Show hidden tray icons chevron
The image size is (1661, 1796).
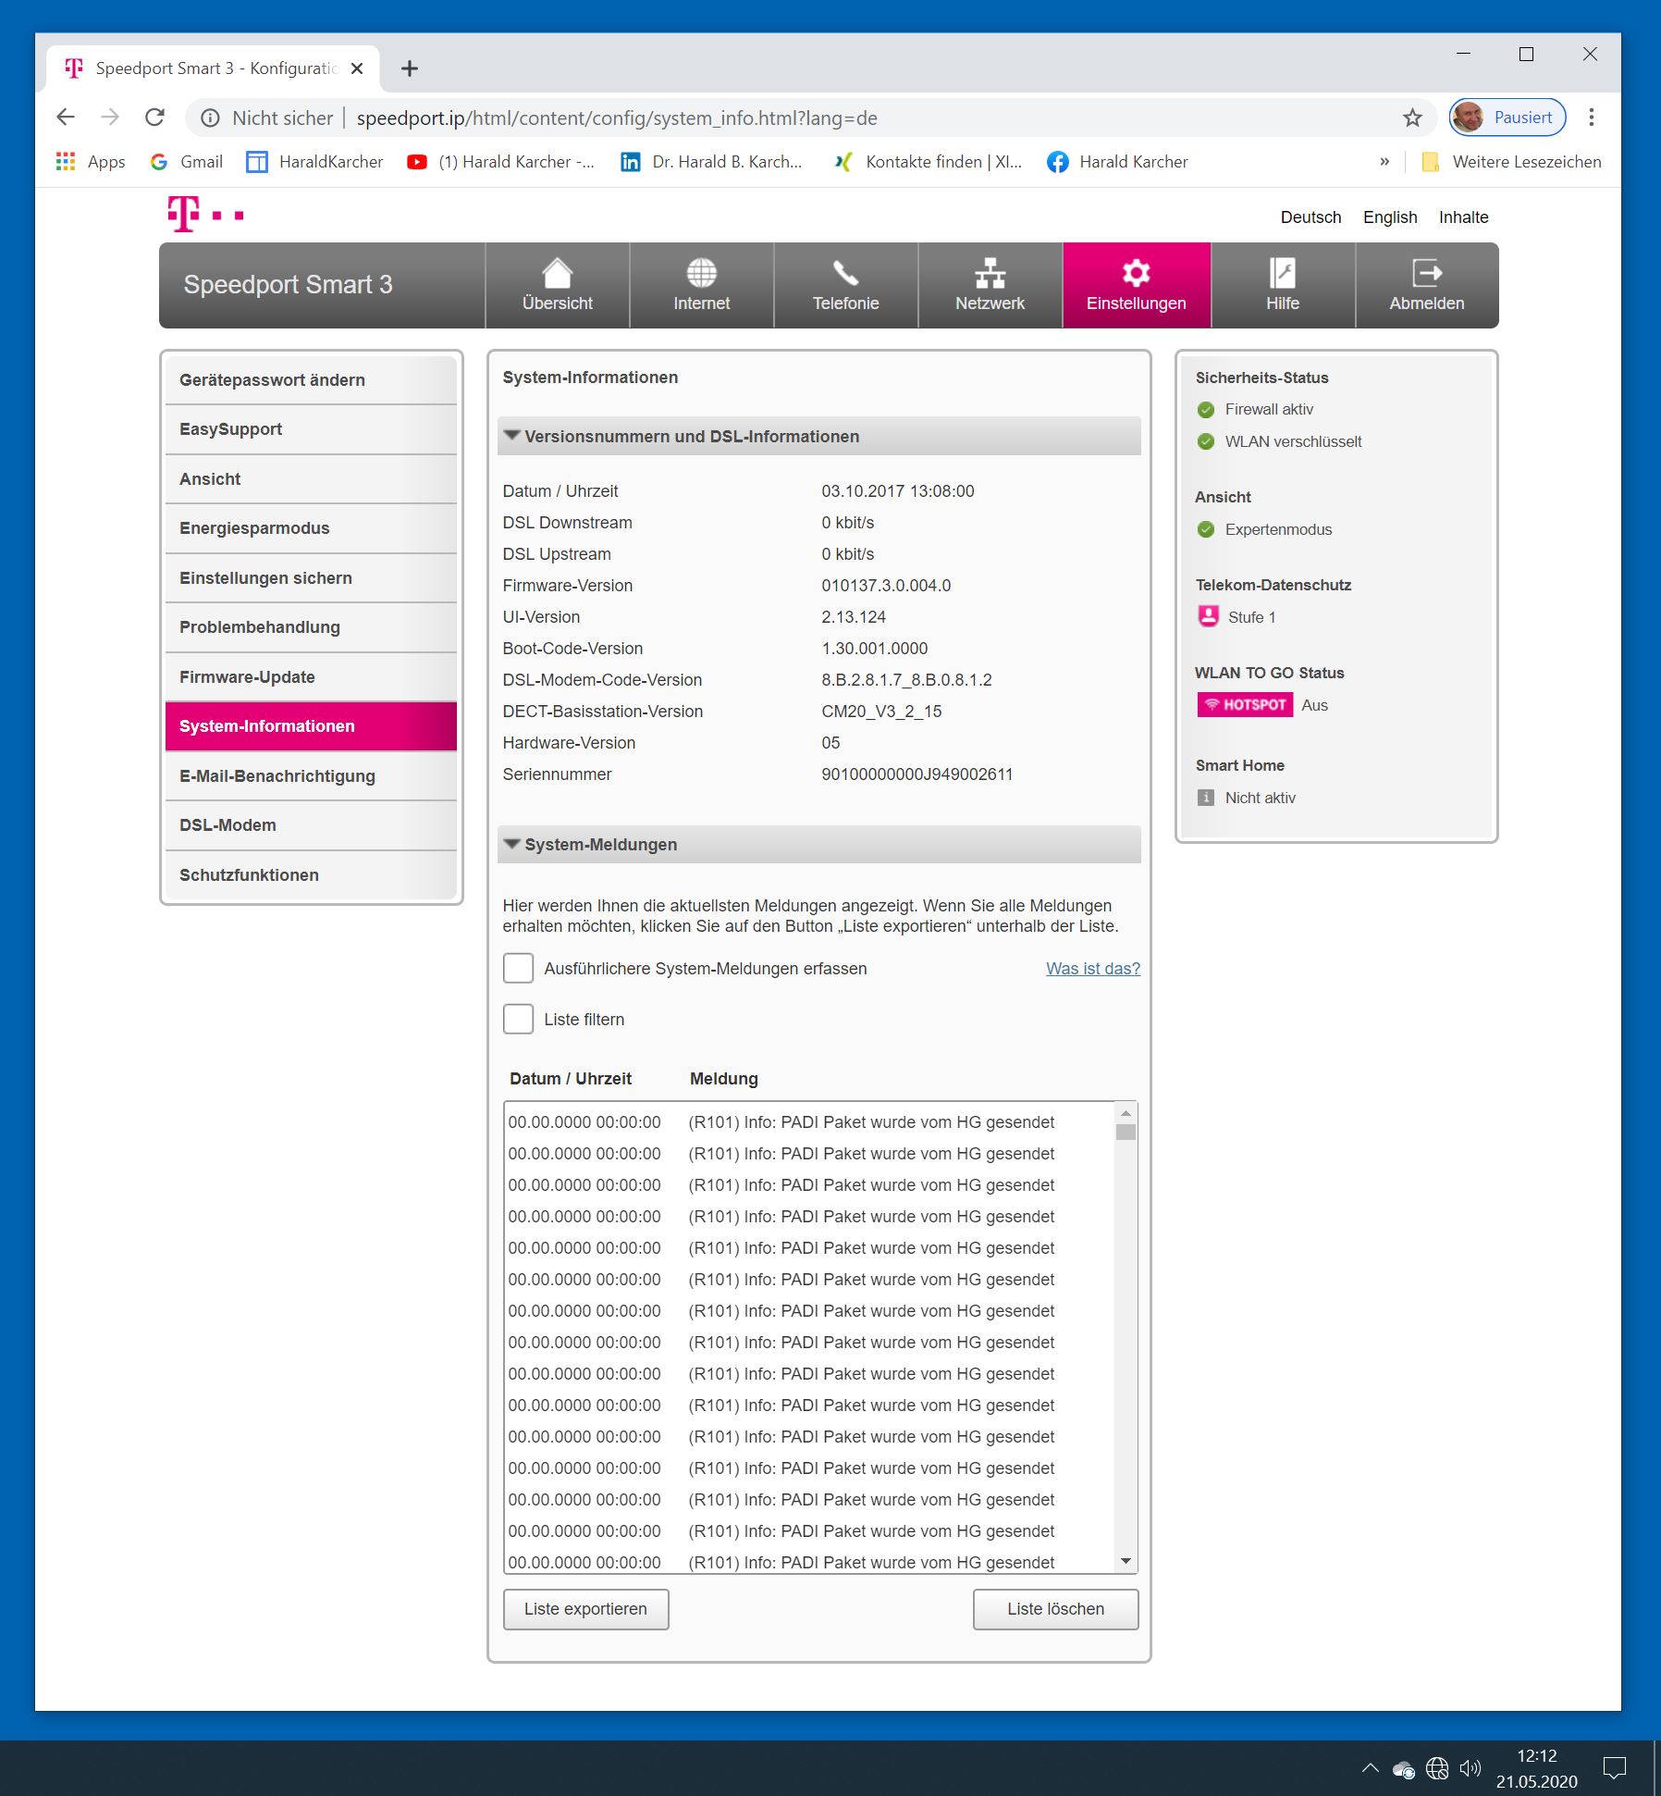[1370, 1768]
